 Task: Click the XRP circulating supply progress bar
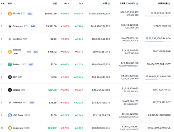(x=158, y=80)
